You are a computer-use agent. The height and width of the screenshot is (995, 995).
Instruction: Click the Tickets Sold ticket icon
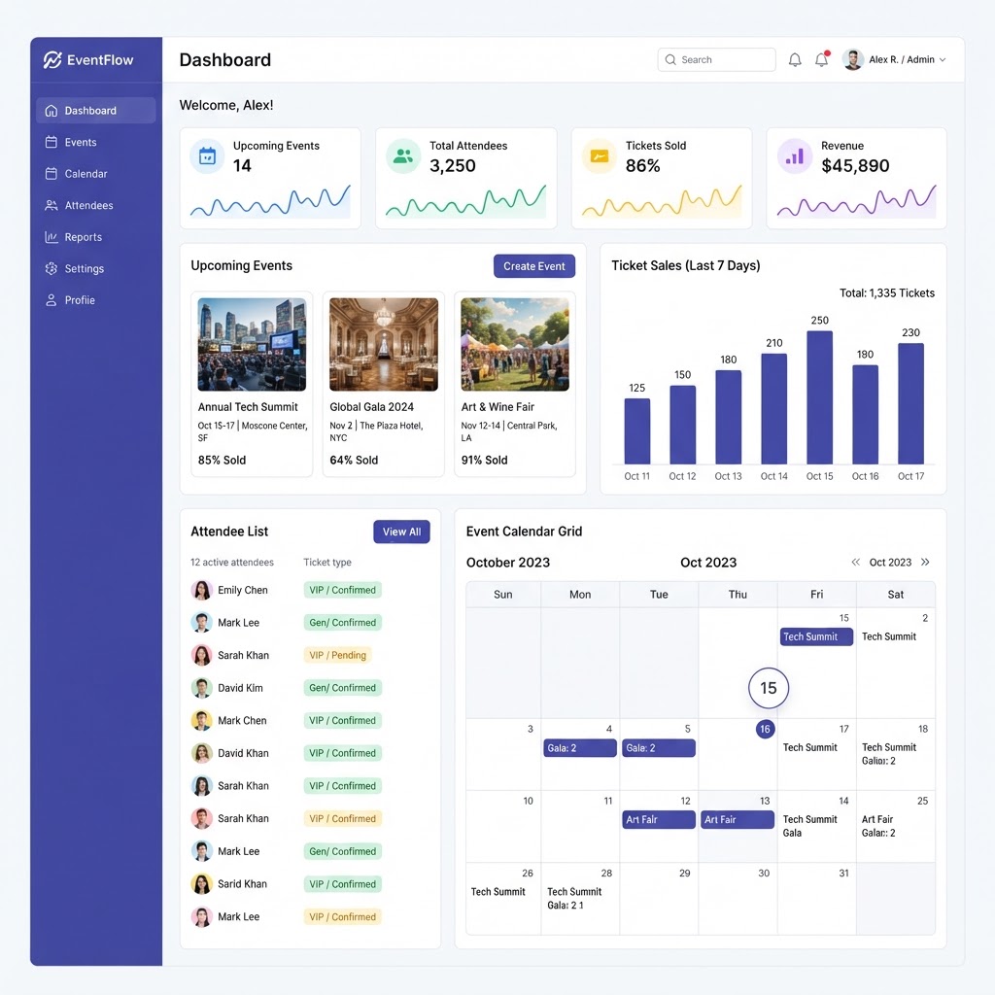(599, 155)
